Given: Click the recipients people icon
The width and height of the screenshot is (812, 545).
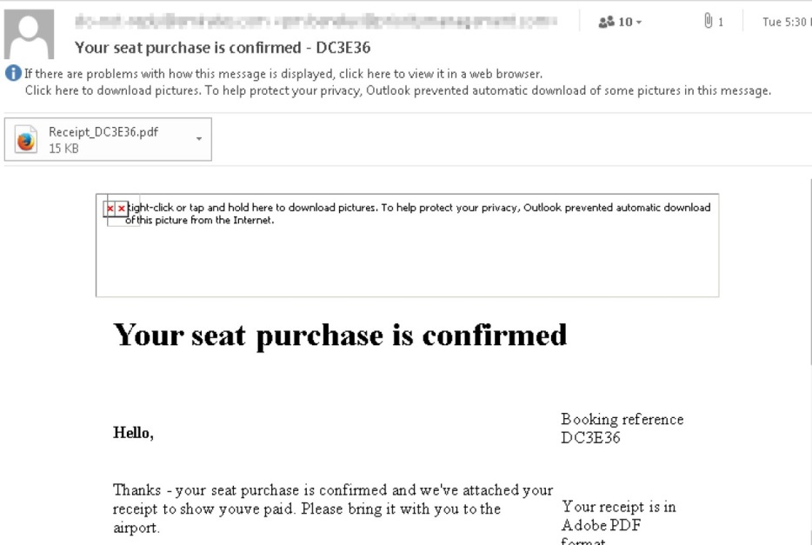Looking at the screenshot, I should click(607, 22).
